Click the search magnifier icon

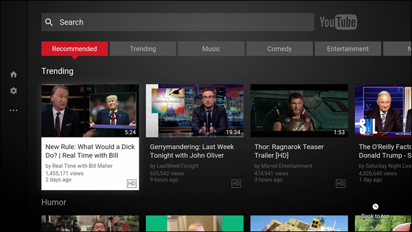[x=49, y=22]
